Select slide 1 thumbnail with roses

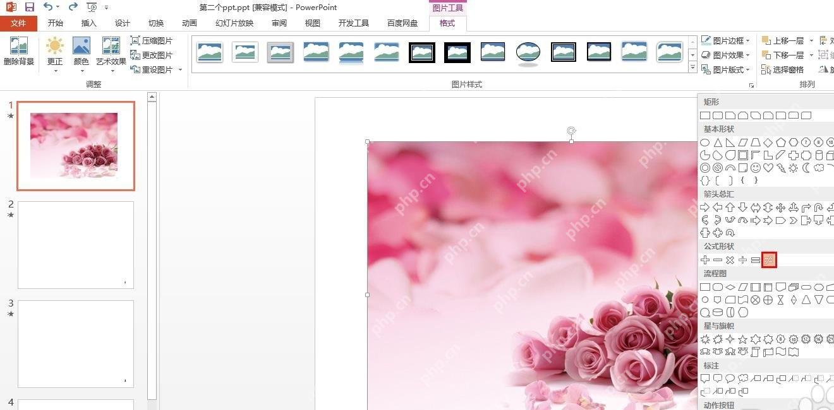[76, 146]
